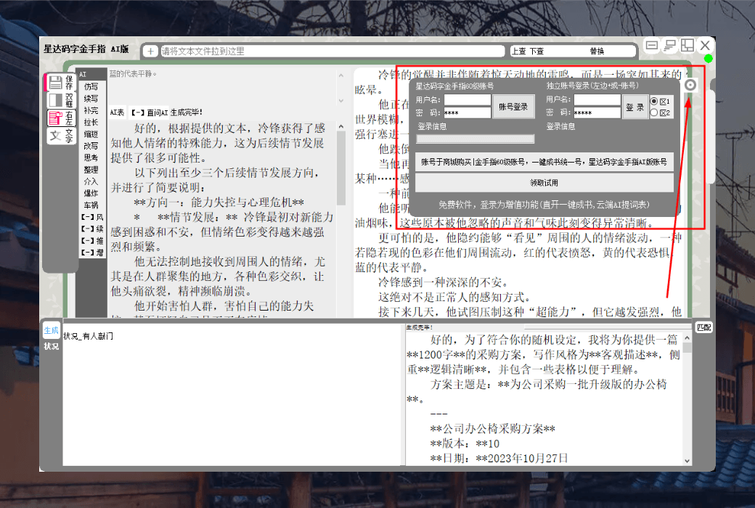Click the plus add-file icon
This screenshot has width=755, height=508.
[151, 51]
